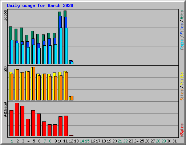Click the red KBytes bar for day 7

tap(44, 129)
